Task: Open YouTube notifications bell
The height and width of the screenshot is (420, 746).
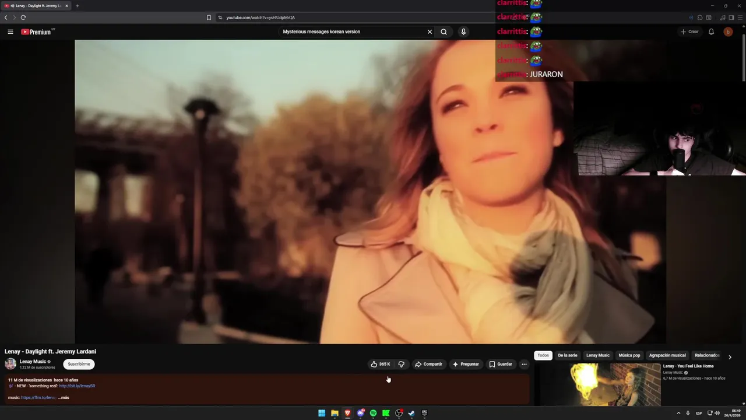Action: click(711, 32)
